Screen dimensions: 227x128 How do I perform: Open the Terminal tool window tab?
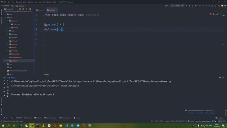38,118
